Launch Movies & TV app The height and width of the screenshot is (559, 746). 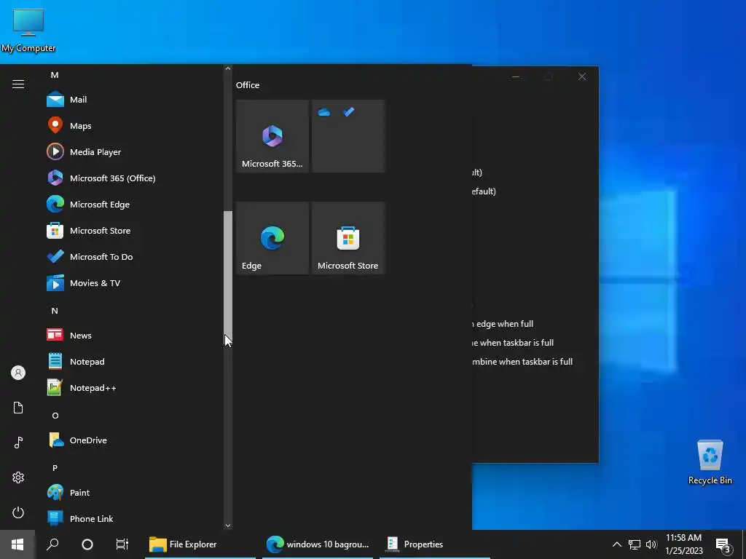point(133,282)
